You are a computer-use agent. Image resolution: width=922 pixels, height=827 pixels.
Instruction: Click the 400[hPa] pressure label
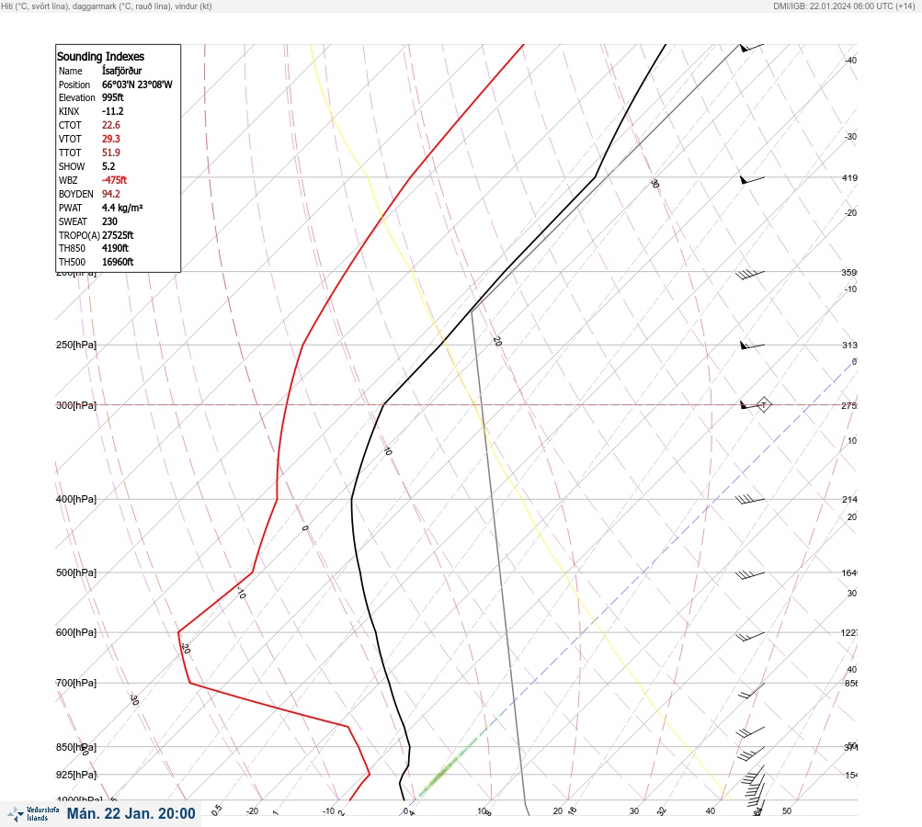coord(76,499)
